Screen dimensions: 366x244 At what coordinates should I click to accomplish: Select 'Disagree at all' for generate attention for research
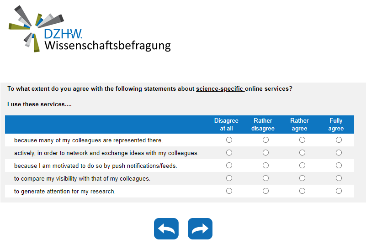[229, 191]
